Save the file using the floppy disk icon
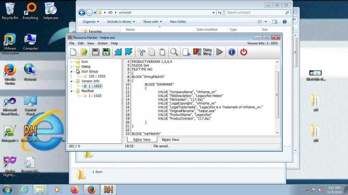This screenshot has width=348, height=195. 95,52
